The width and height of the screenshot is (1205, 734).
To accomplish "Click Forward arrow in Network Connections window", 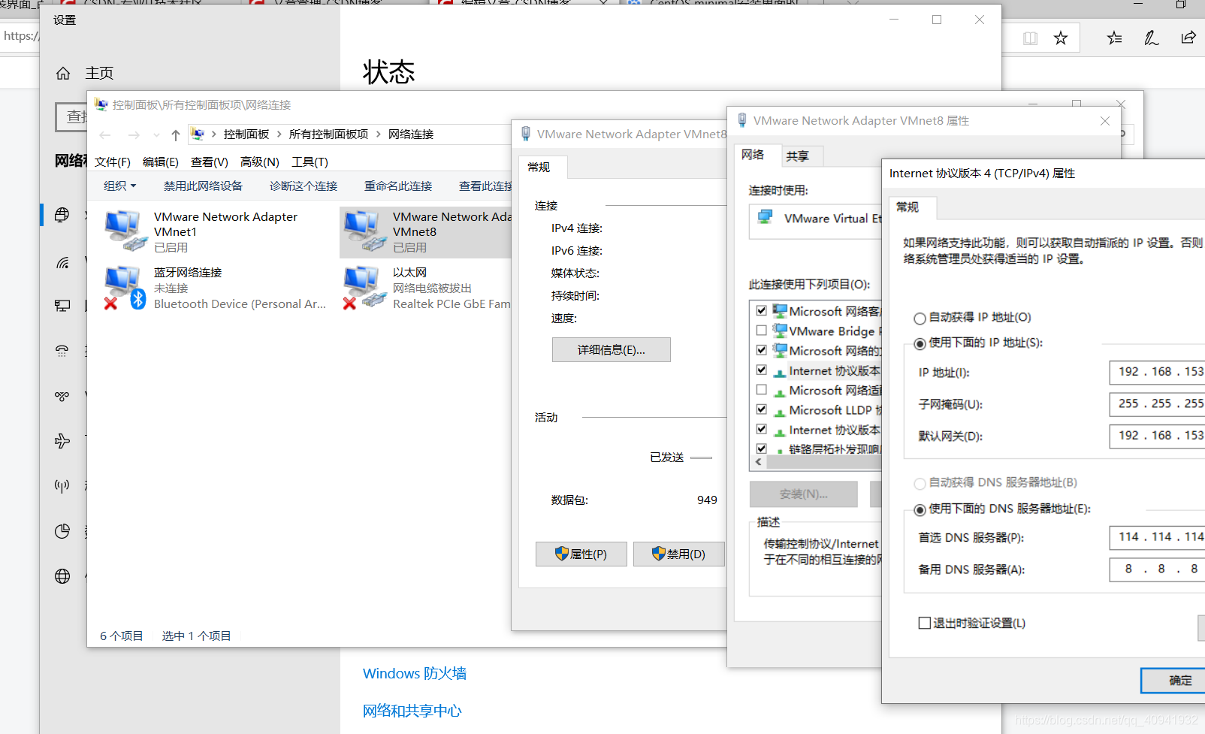I will [134, 135].
